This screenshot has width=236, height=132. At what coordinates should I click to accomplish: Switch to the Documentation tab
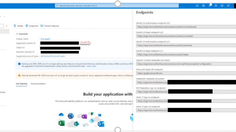(38, 84)
